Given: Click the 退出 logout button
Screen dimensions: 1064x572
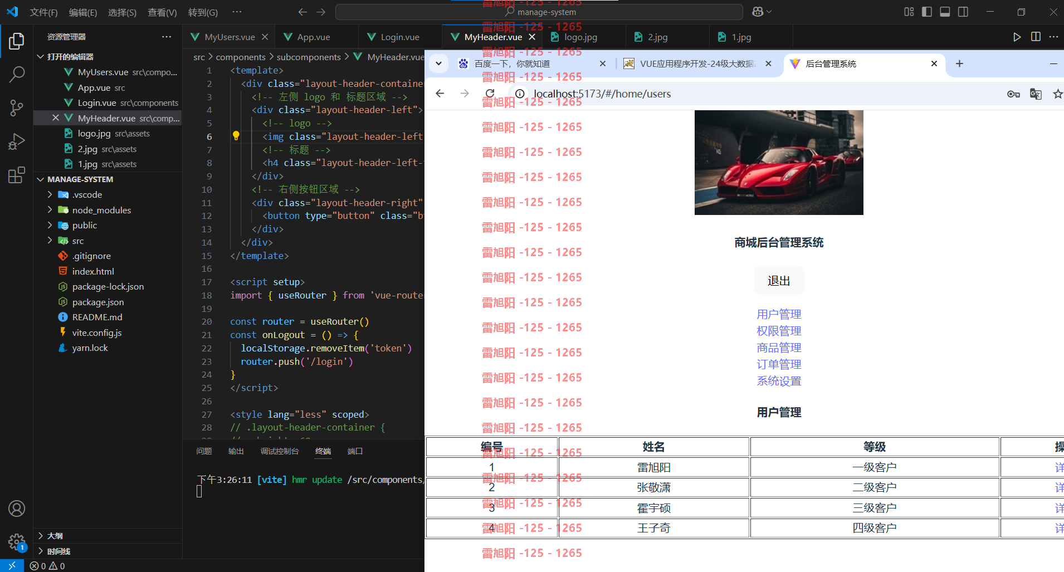Looking at the screenshot, I should point(779,281).
